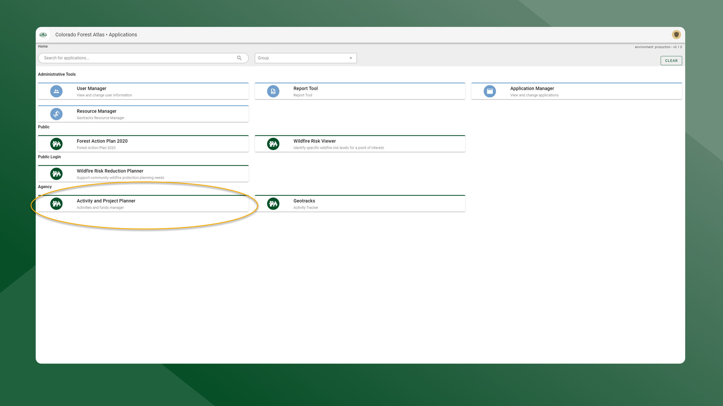
Task: Click the Wildfire Risk Viewer icon
Action: point(273,144)
